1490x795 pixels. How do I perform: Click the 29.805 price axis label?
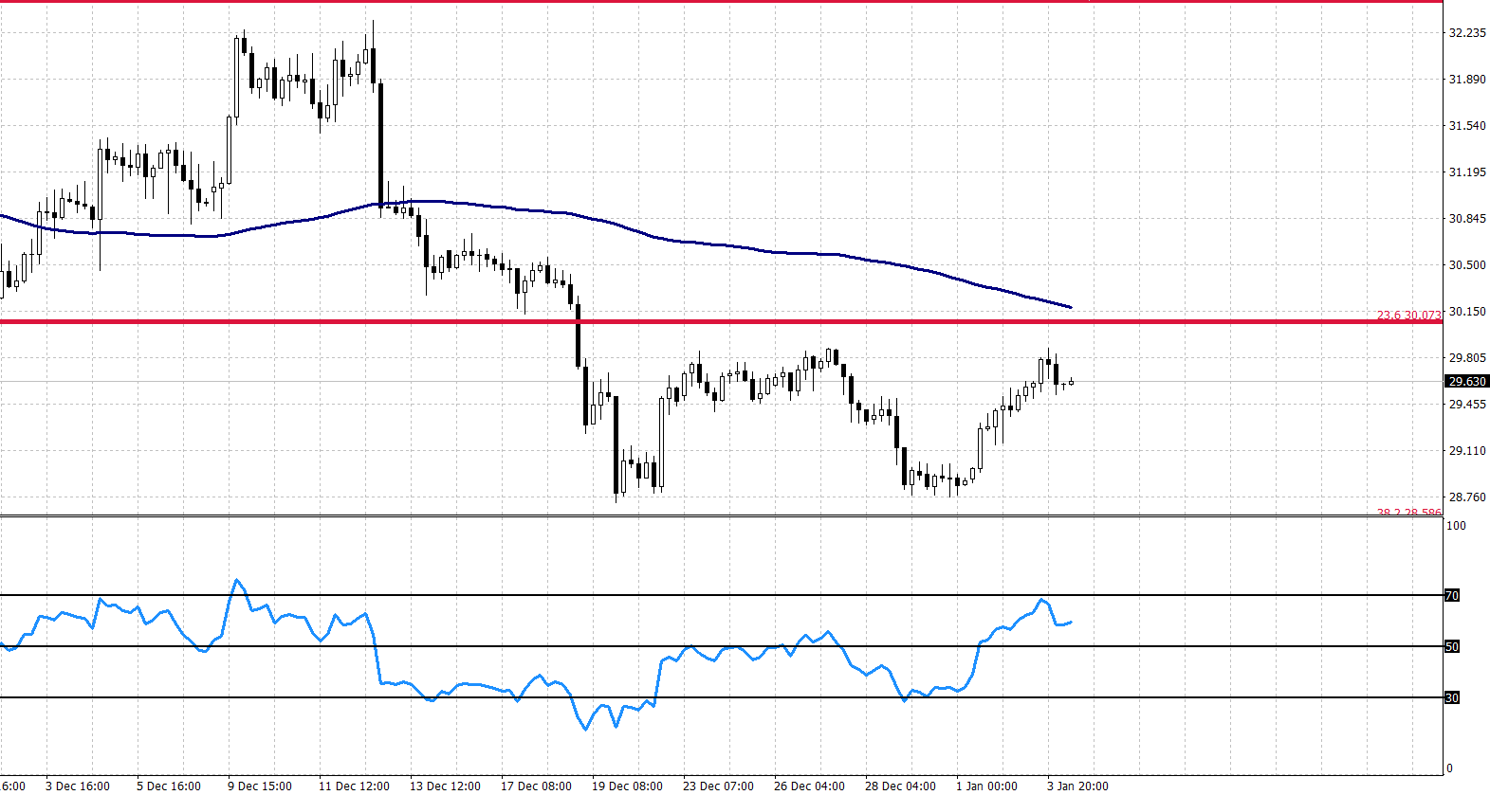point(1466,357)
